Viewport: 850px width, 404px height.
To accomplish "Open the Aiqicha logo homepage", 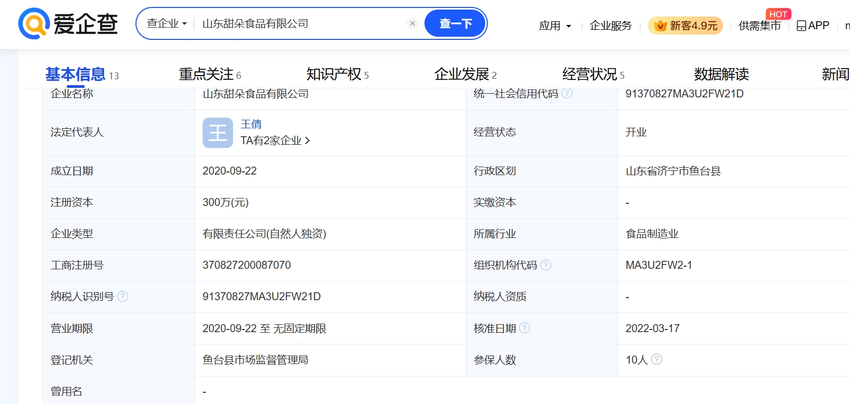I will tap(68, 23).
